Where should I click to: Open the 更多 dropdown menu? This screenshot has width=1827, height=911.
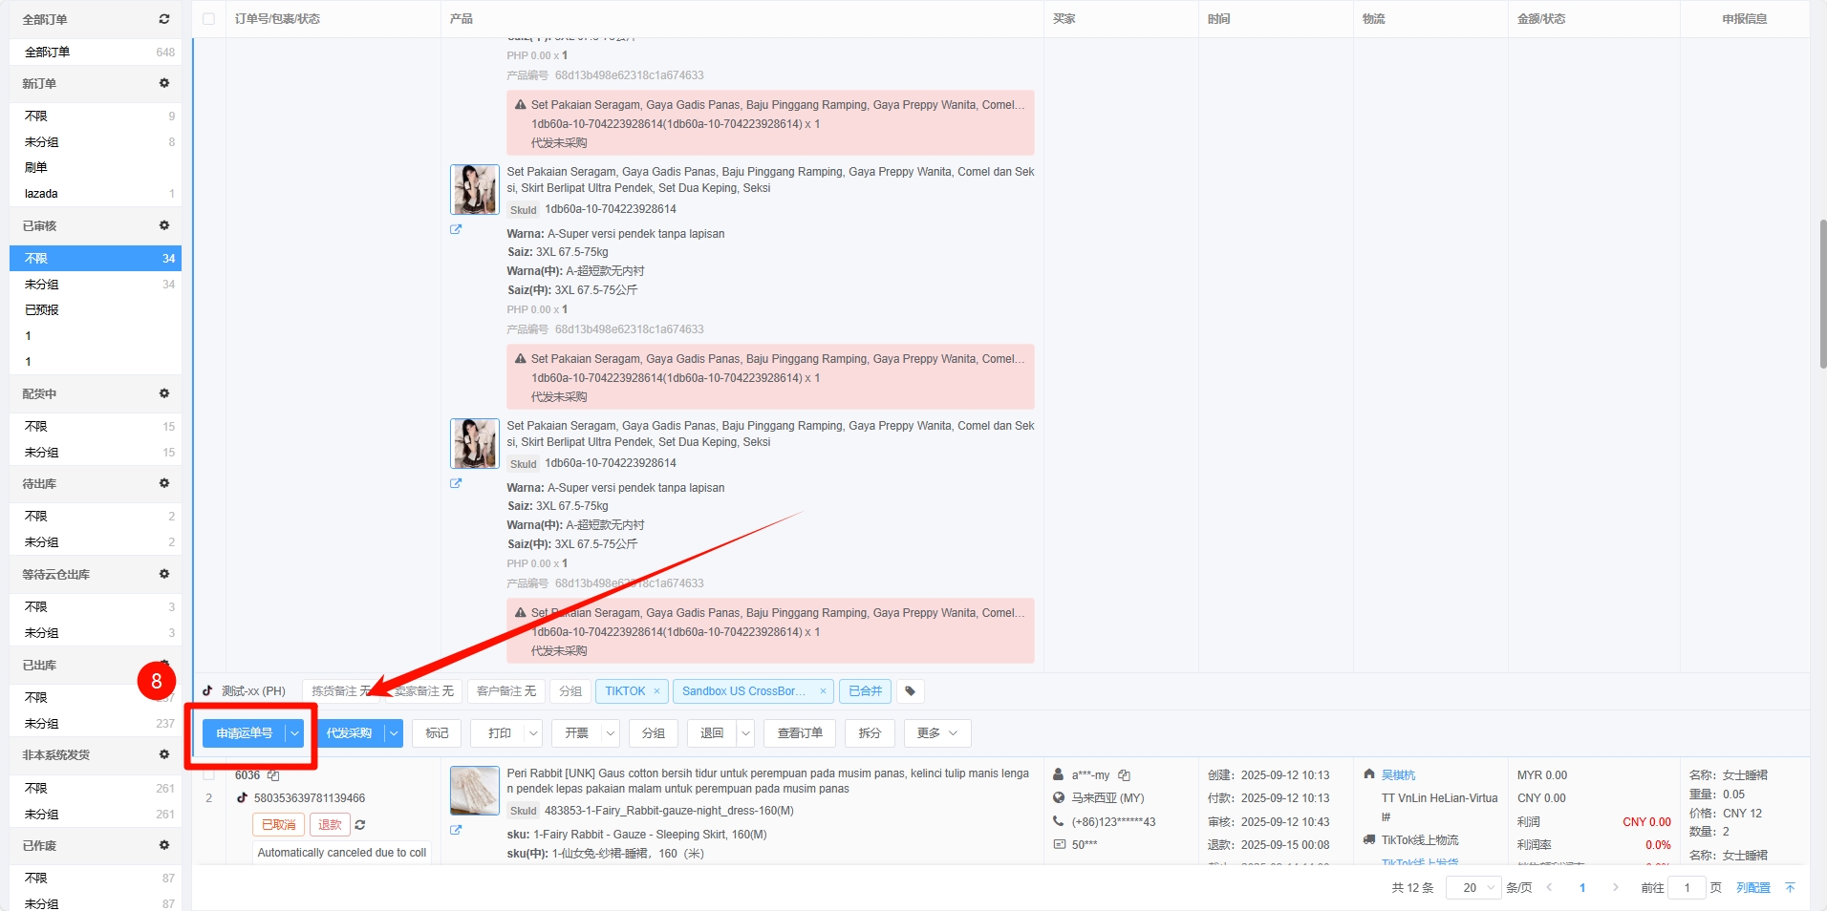click(936, 733)
